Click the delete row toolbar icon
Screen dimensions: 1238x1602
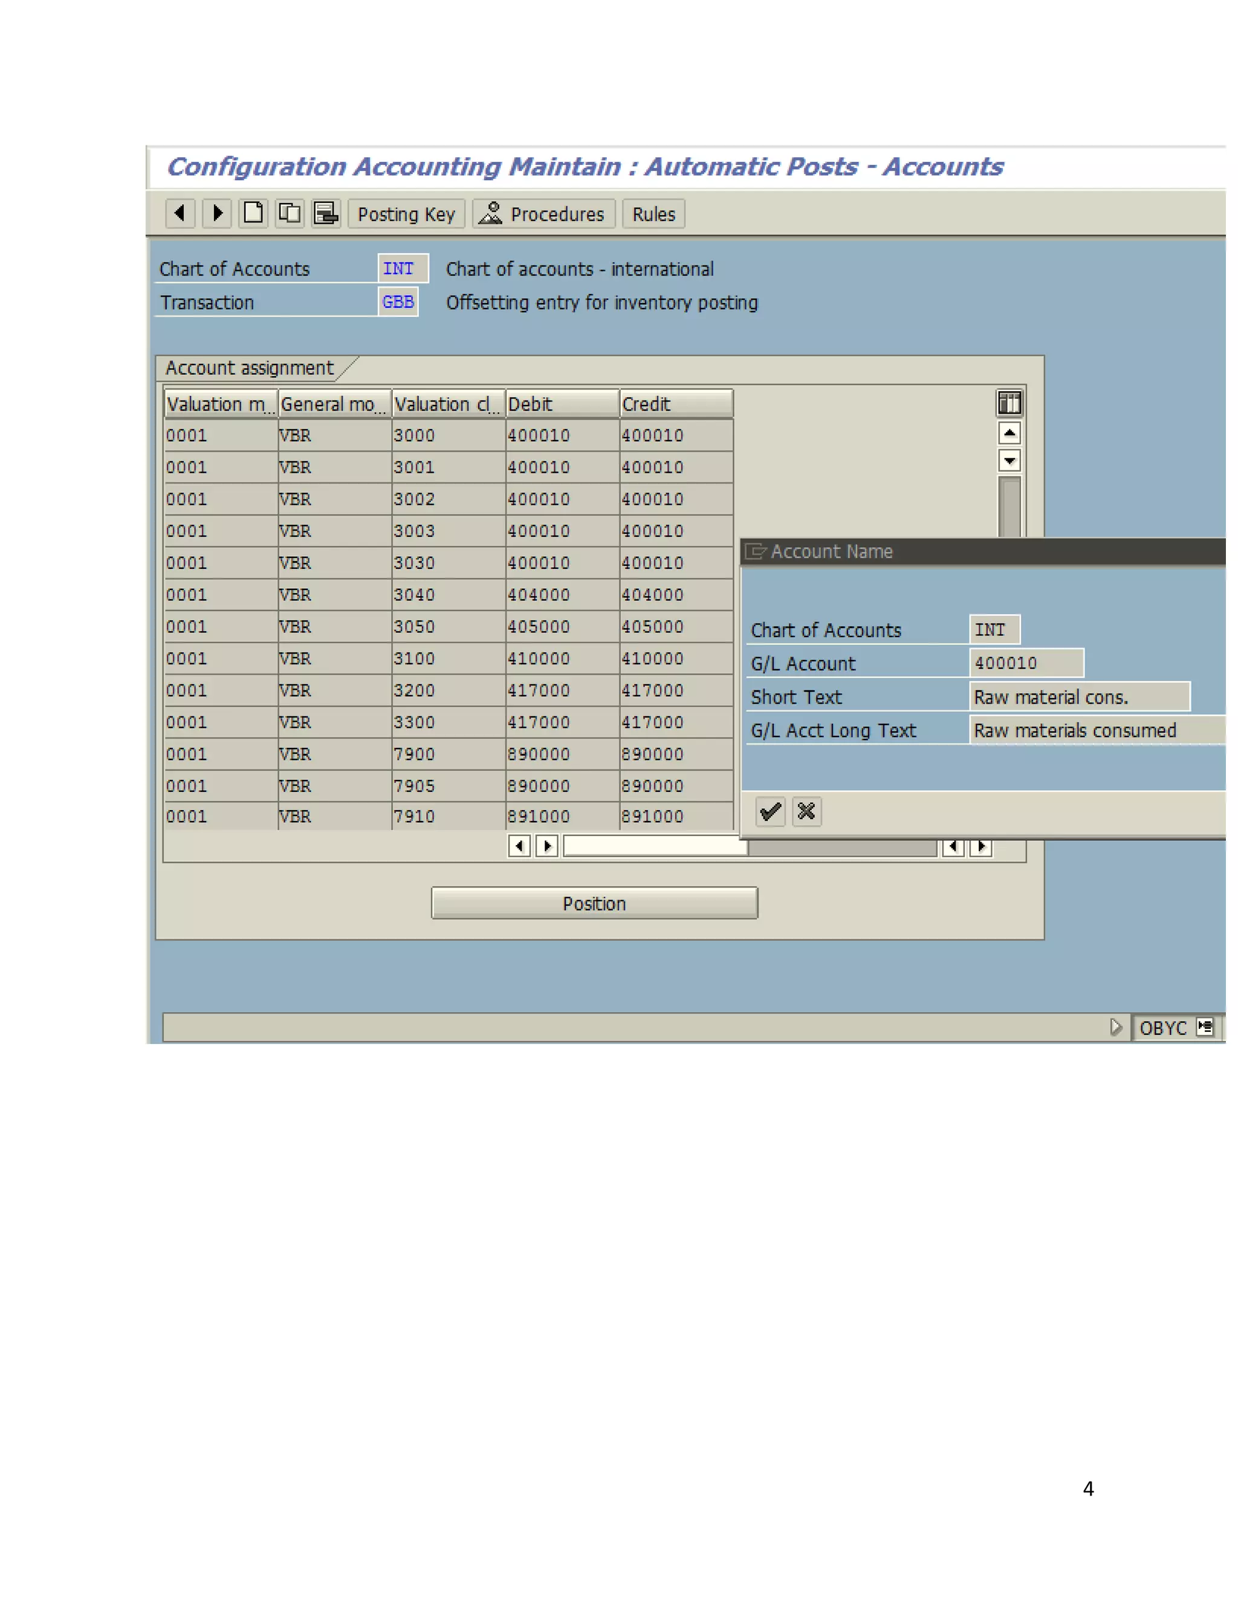point(326,213)
